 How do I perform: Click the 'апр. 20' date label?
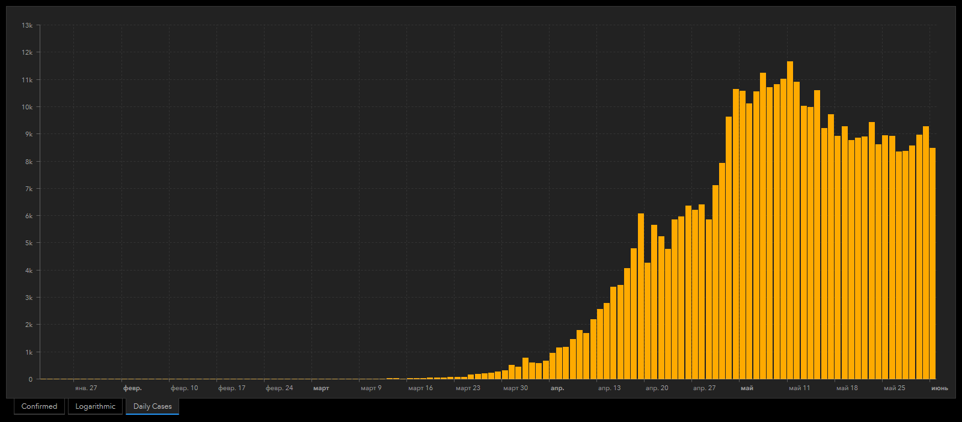(x=657, y=388)
